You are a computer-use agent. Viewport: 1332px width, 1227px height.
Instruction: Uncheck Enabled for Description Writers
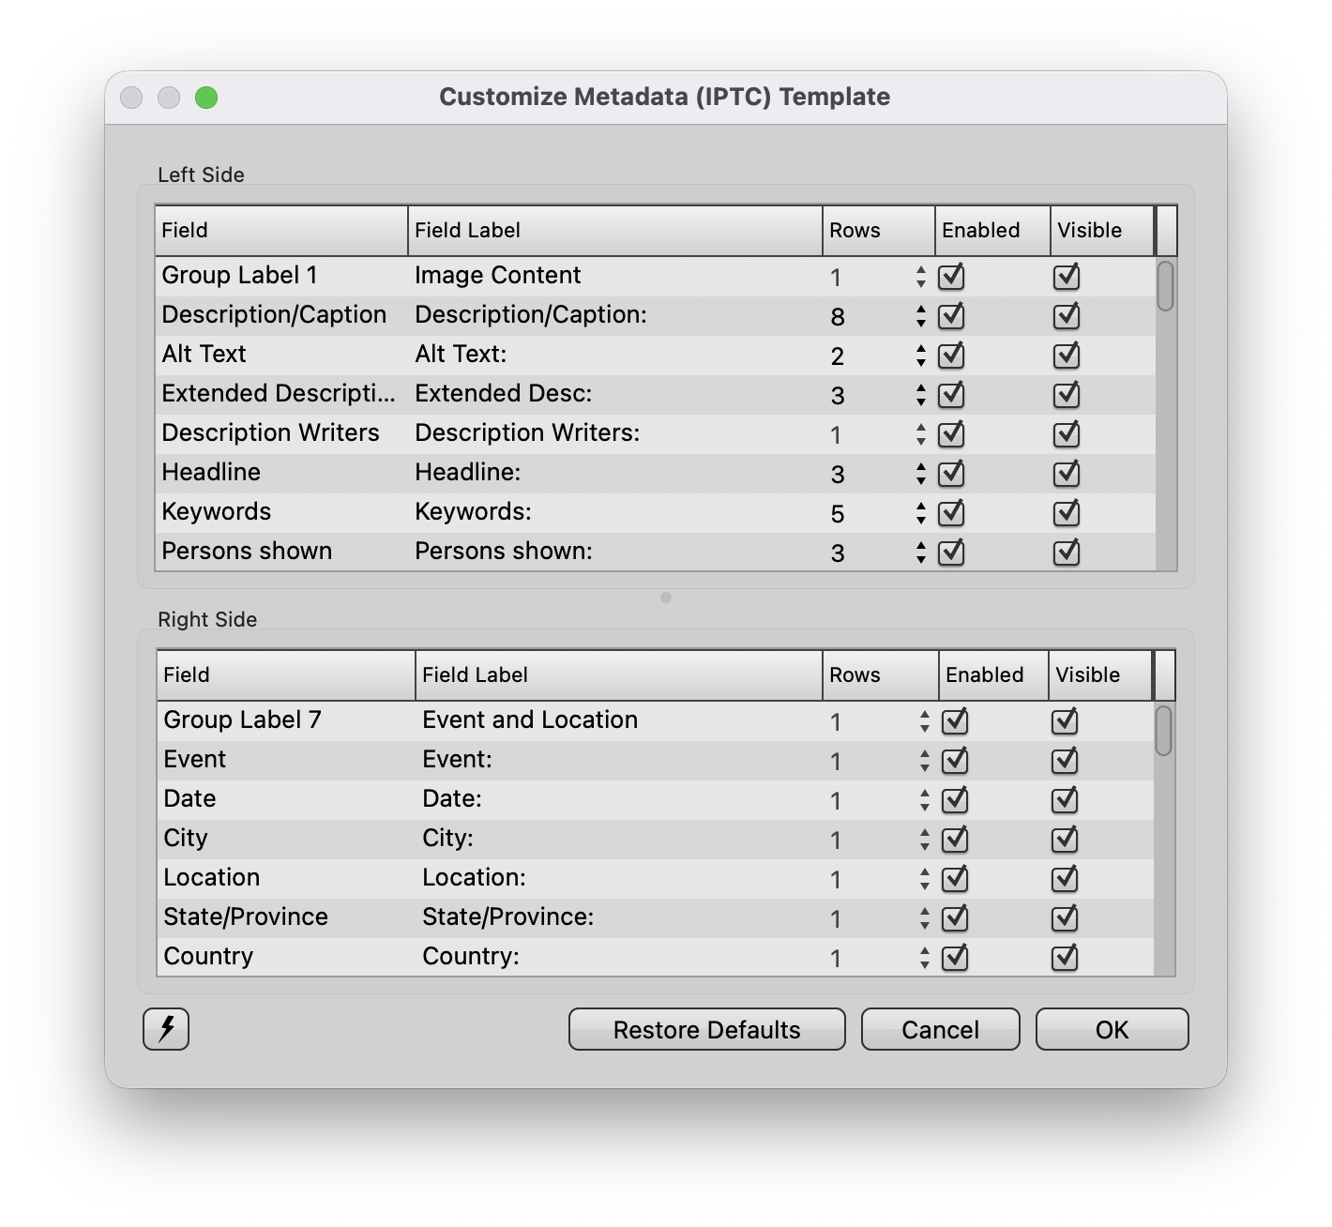tap(952, 434)
